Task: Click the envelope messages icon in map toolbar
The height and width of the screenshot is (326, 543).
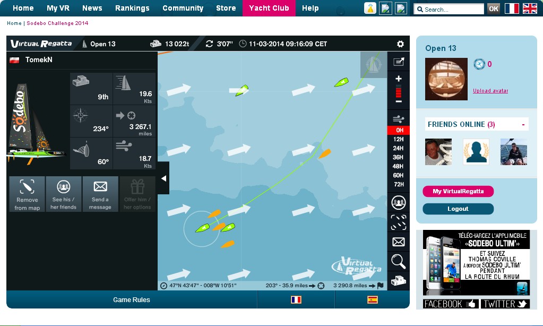Action: point(398,242)
